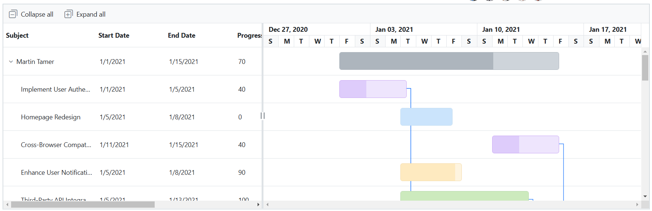The width and height of the screenshot is (652, 211).
Task: Click the splitter handle between grid and chart
Action: [x=263, y=116]
